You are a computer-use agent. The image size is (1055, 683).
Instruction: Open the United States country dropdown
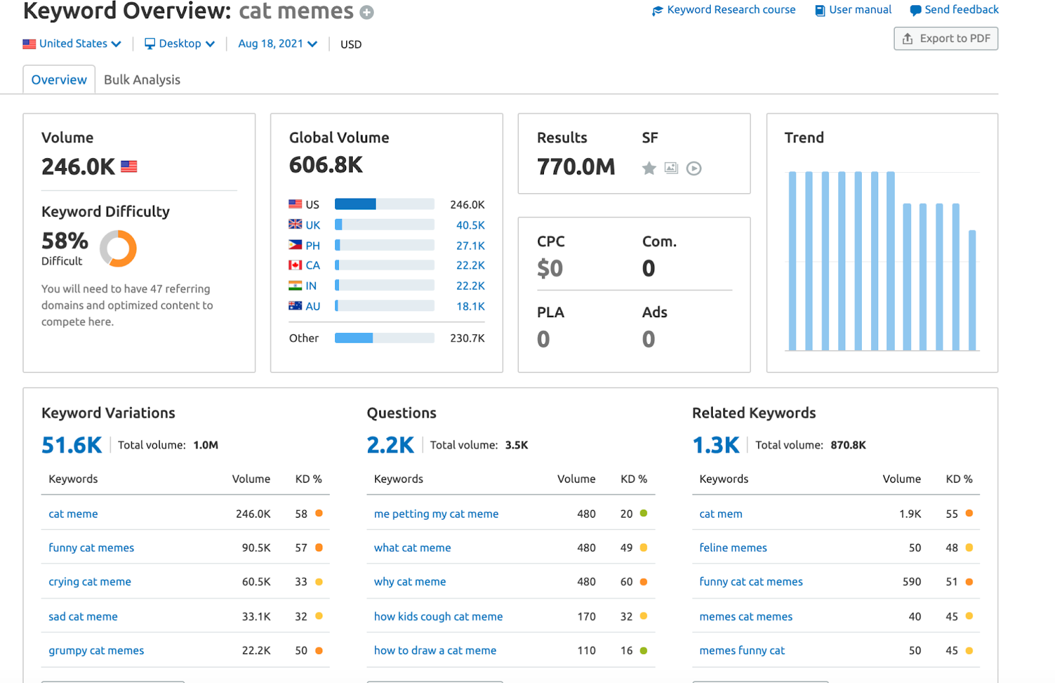click(x=73, y=44)
